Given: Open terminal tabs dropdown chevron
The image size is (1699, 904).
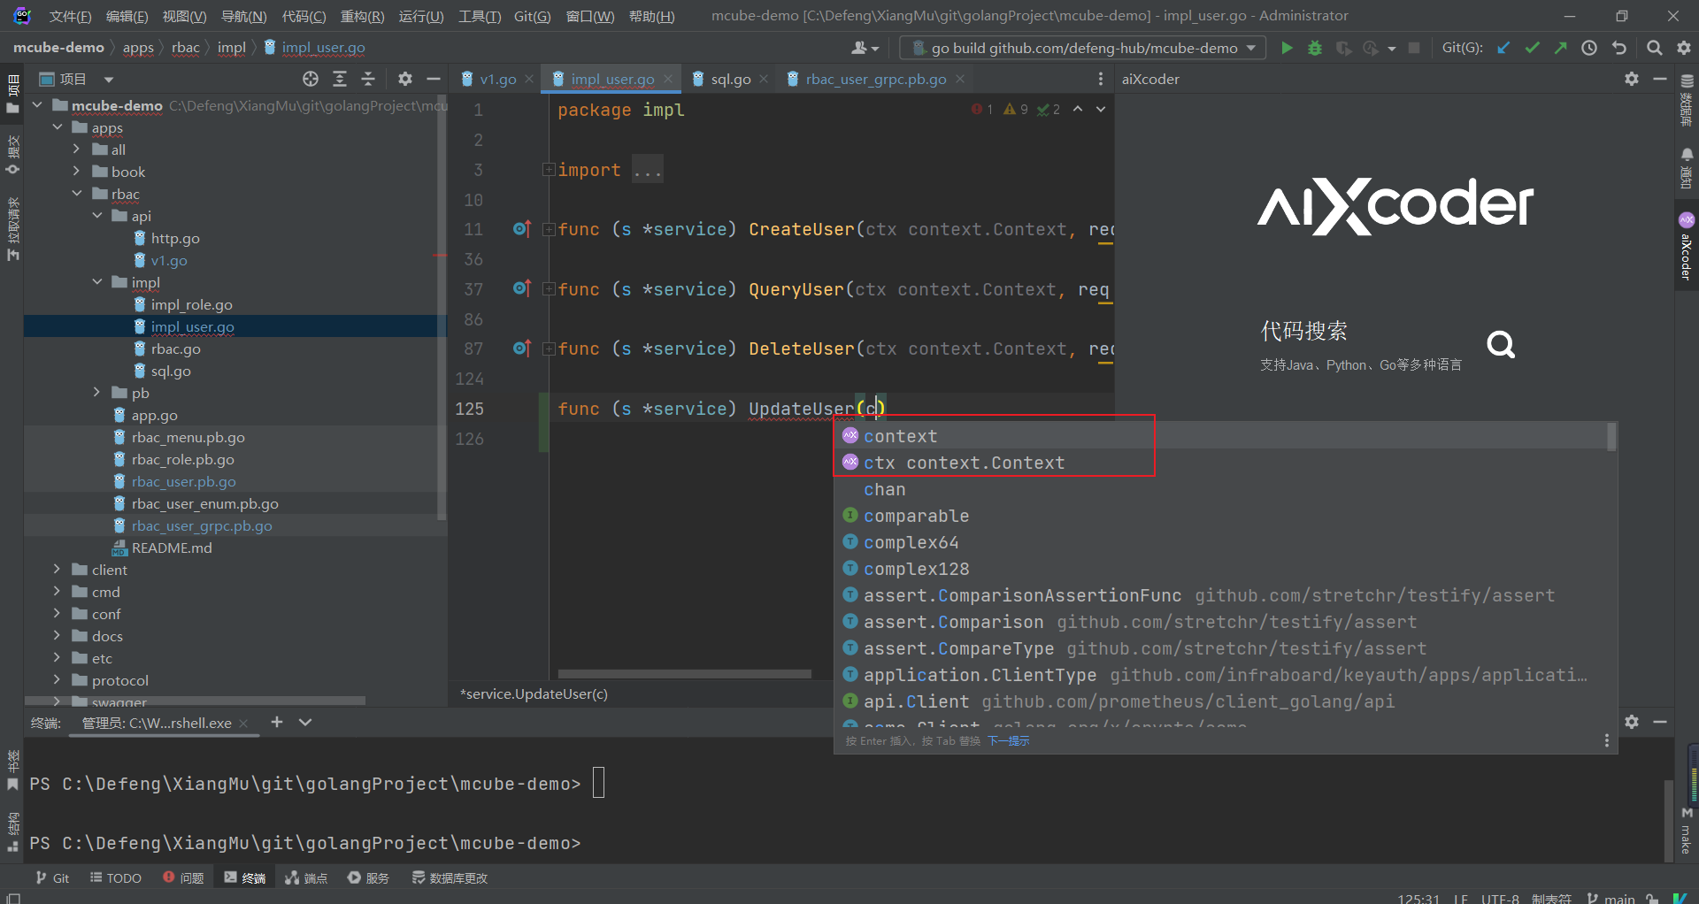Looking at the screenshot, I should coord(305,722).
